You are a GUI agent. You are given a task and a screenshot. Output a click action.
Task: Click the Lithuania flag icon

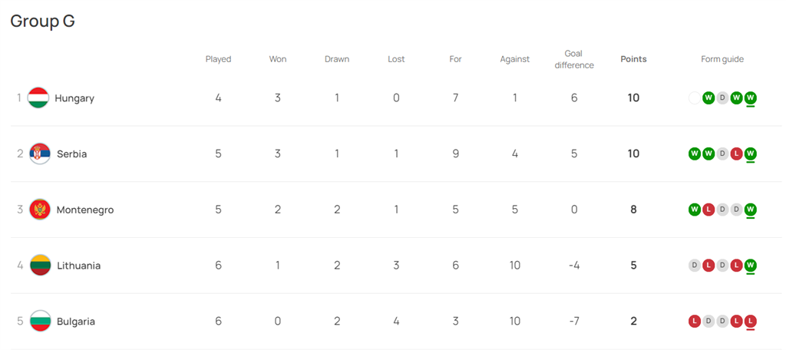40,266
